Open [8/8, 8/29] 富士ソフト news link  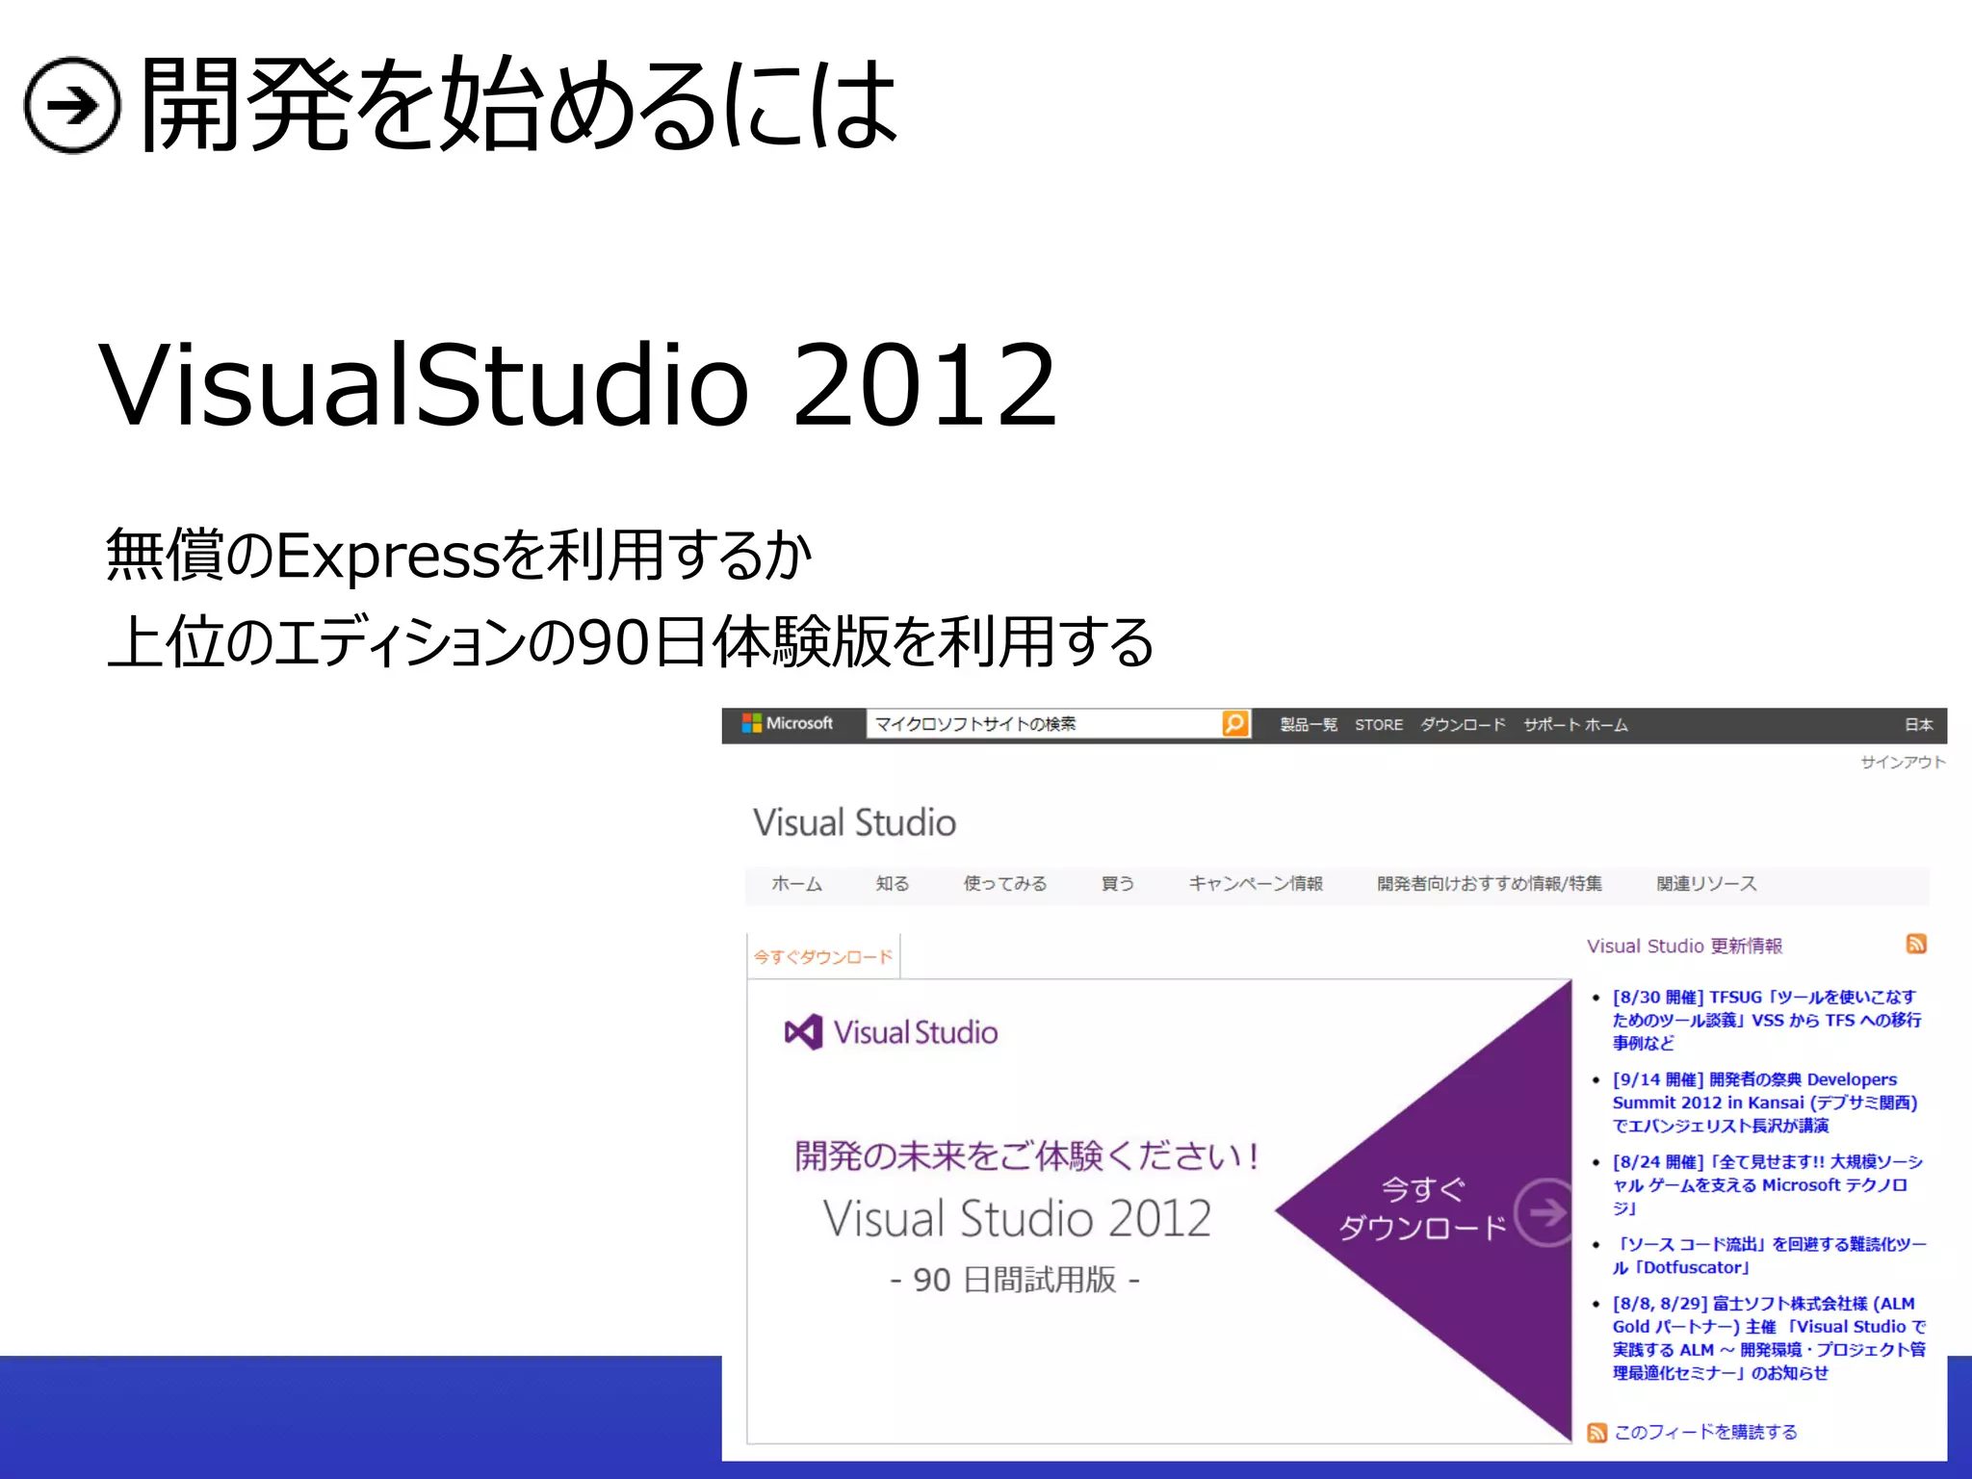point(1770,1338)
